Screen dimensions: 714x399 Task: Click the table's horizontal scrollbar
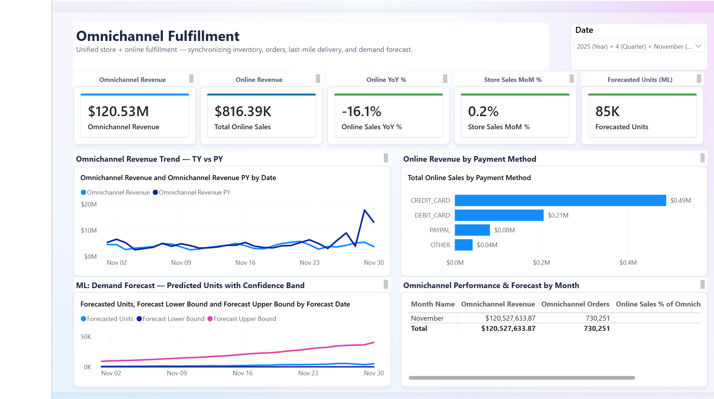pos(522,378)
